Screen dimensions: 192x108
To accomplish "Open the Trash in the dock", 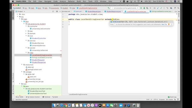I will tap(138, 105).
